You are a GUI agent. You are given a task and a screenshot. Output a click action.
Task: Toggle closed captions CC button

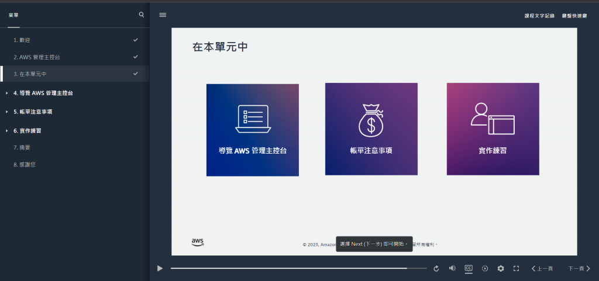[x=469, y=268]
